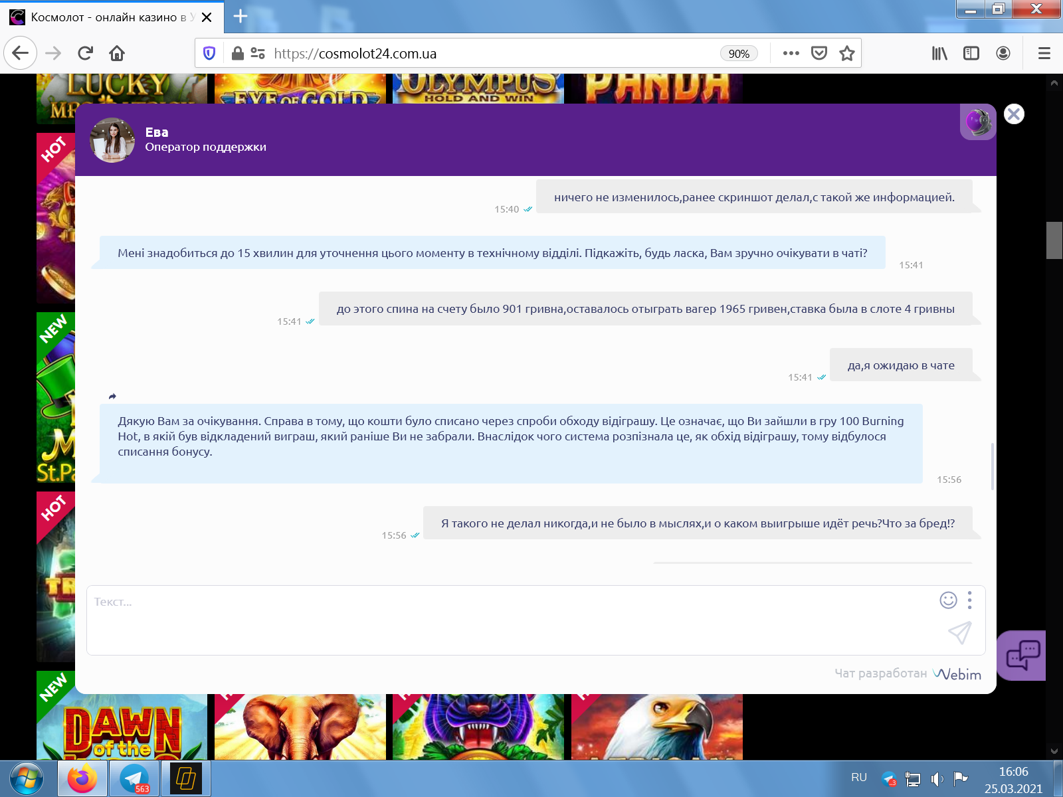The width and height of the screenshot is (1063, 797).
Task: Toggle the sidebar view
Action: (x=971, y=53)
